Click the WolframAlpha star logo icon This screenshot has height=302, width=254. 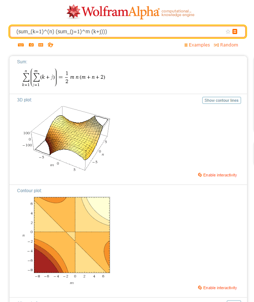pos(73,12)
